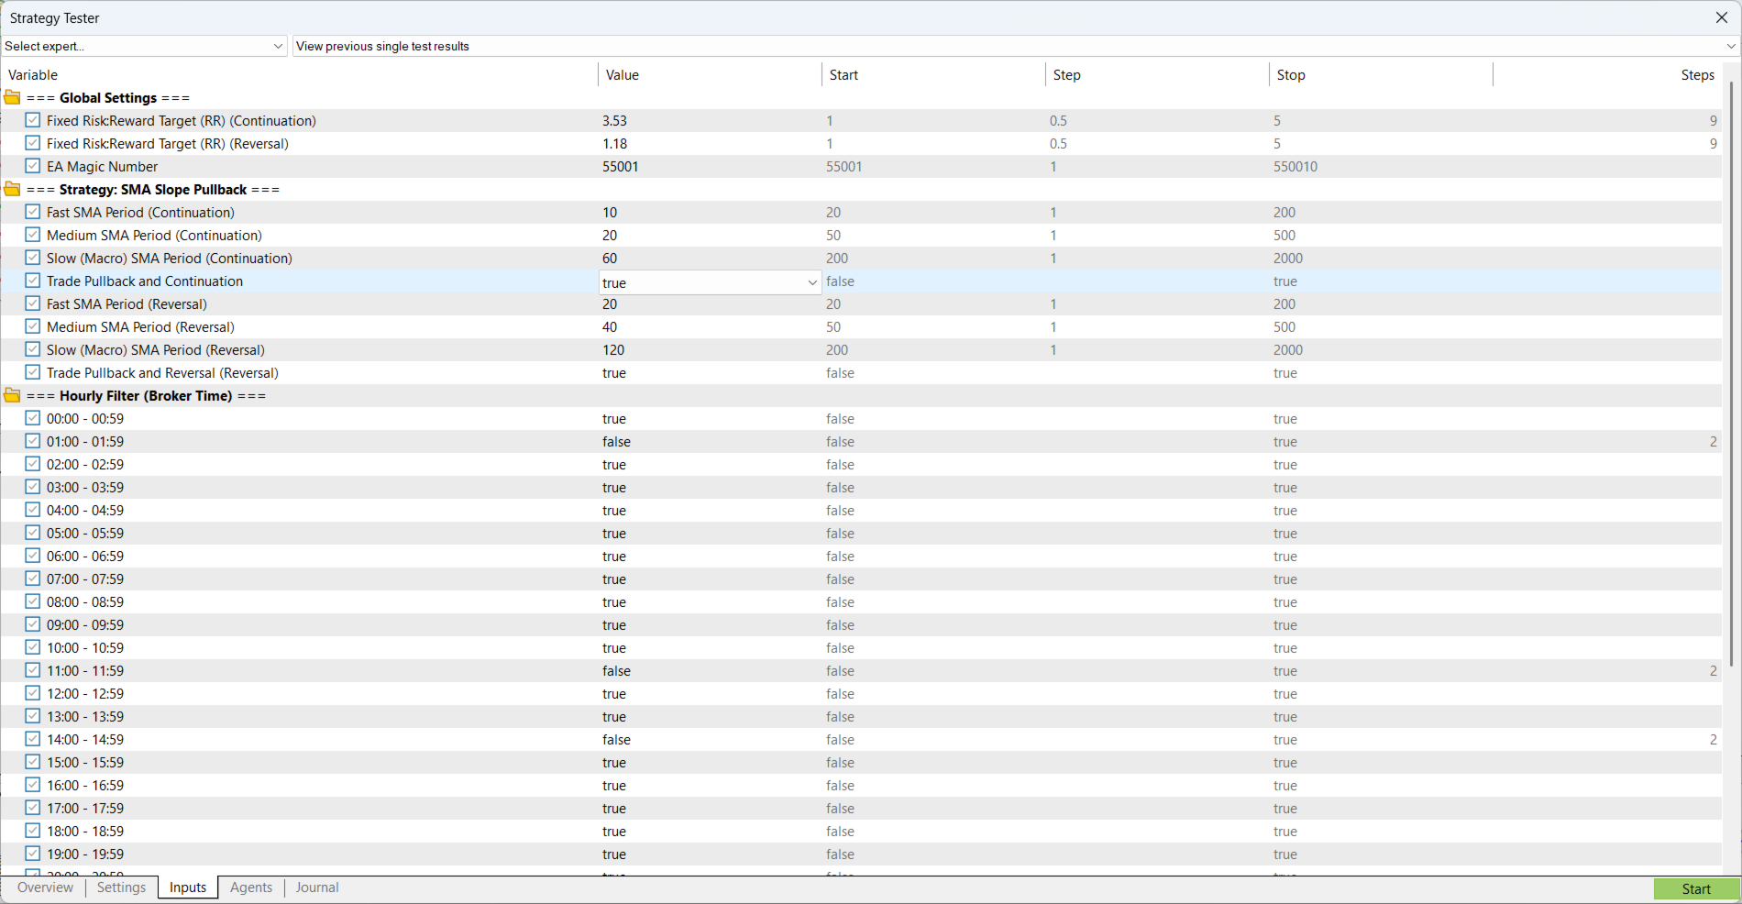Toggle the Fixed Risk:Reward Target (Reversal) checkbox
This screenshot has width=1742, height=904.
pos(33,143)
